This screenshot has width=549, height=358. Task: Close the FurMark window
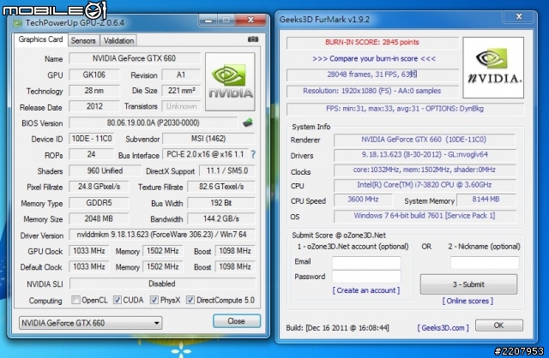pos(519,16)
